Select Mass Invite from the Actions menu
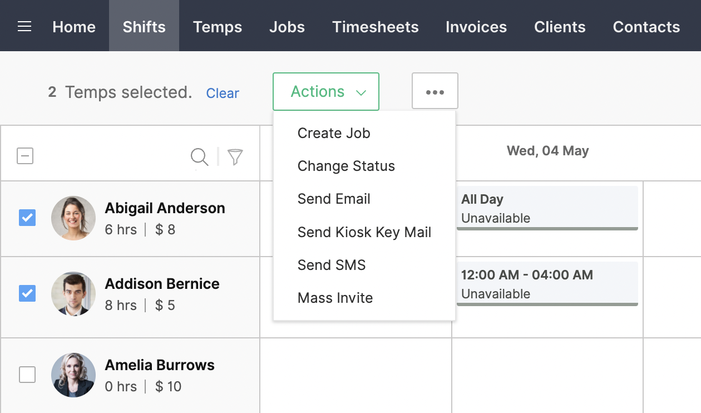Screen dimensions: 701x413 point(335,298)
